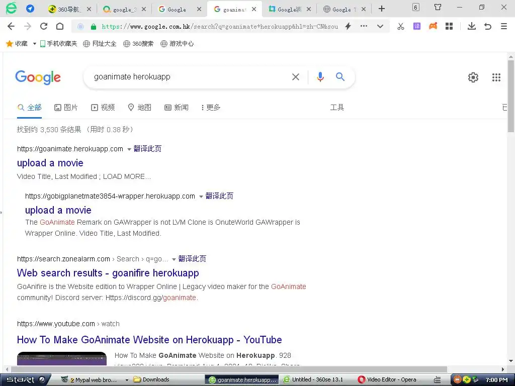Open the 更多 more menu
Screen dimensions: 515x386
(211, 108)
